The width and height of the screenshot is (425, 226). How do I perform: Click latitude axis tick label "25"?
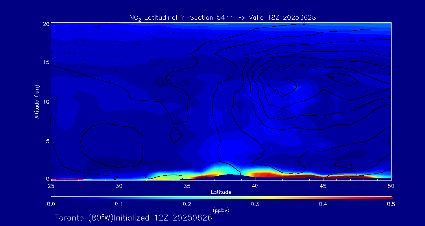point(51,186)
